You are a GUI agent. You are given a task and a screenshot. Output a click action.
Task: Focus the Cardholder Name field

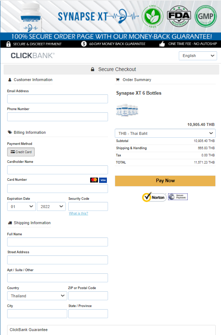pos(58,170)
